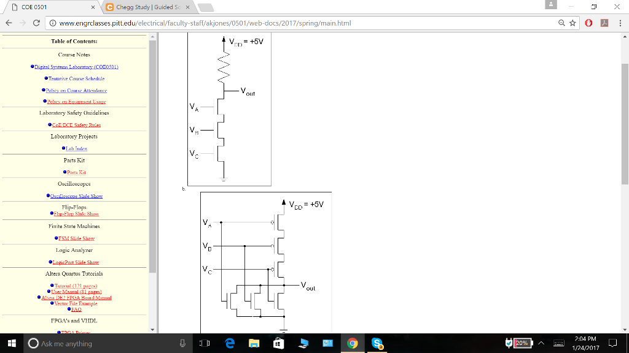The width and height of the screenshot is (629, 353).
Task: Click main page scrollbar thumb
Action: click(x=625, y=124)
